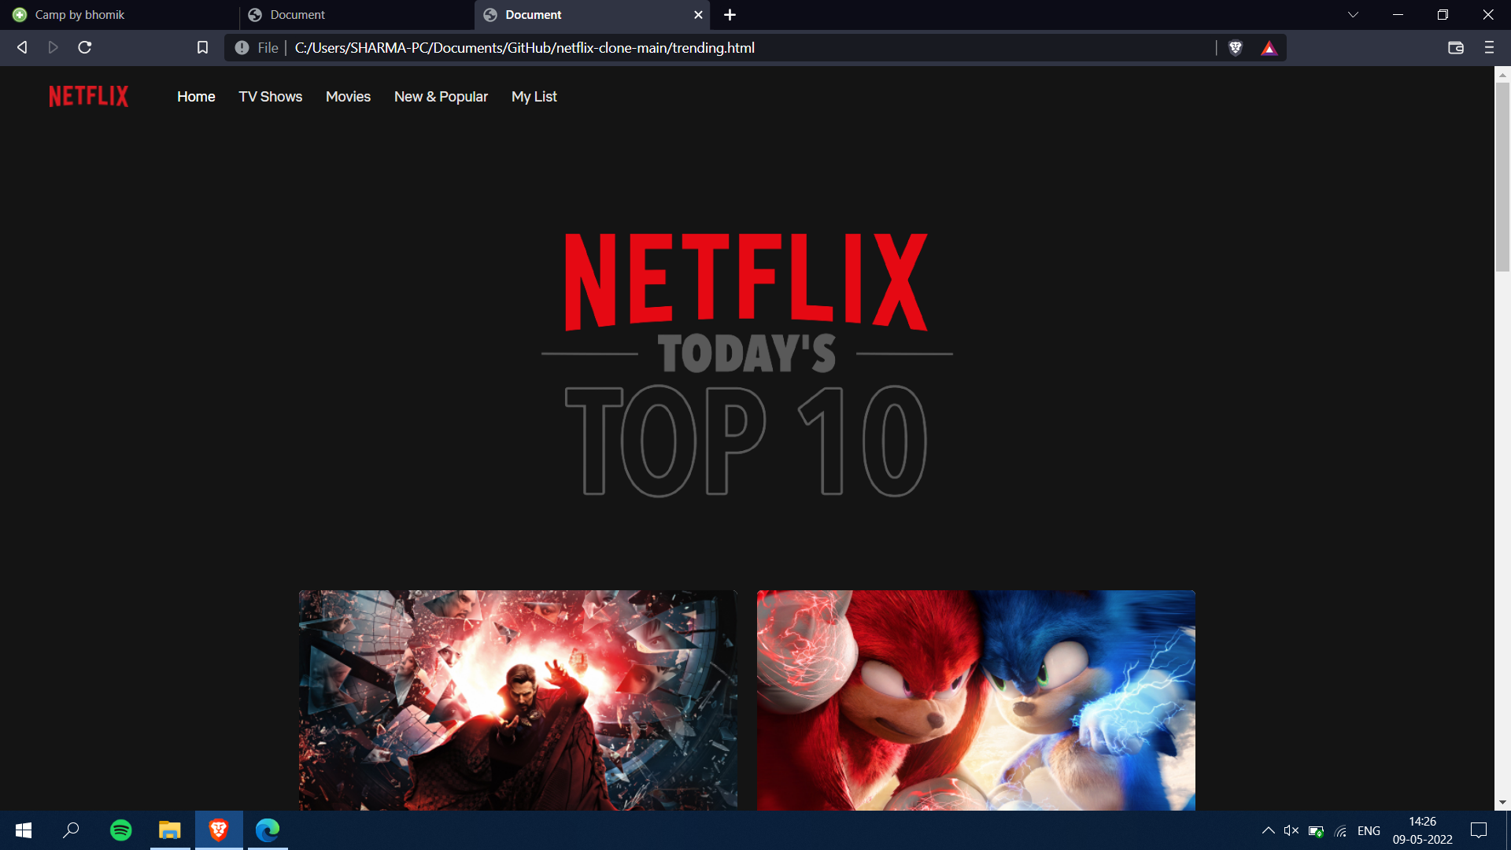Image resolution: width=1511 pixels, height=850 pixels.
Task: Mute system audio via the speaker icon
Action: pos(1291,830)
